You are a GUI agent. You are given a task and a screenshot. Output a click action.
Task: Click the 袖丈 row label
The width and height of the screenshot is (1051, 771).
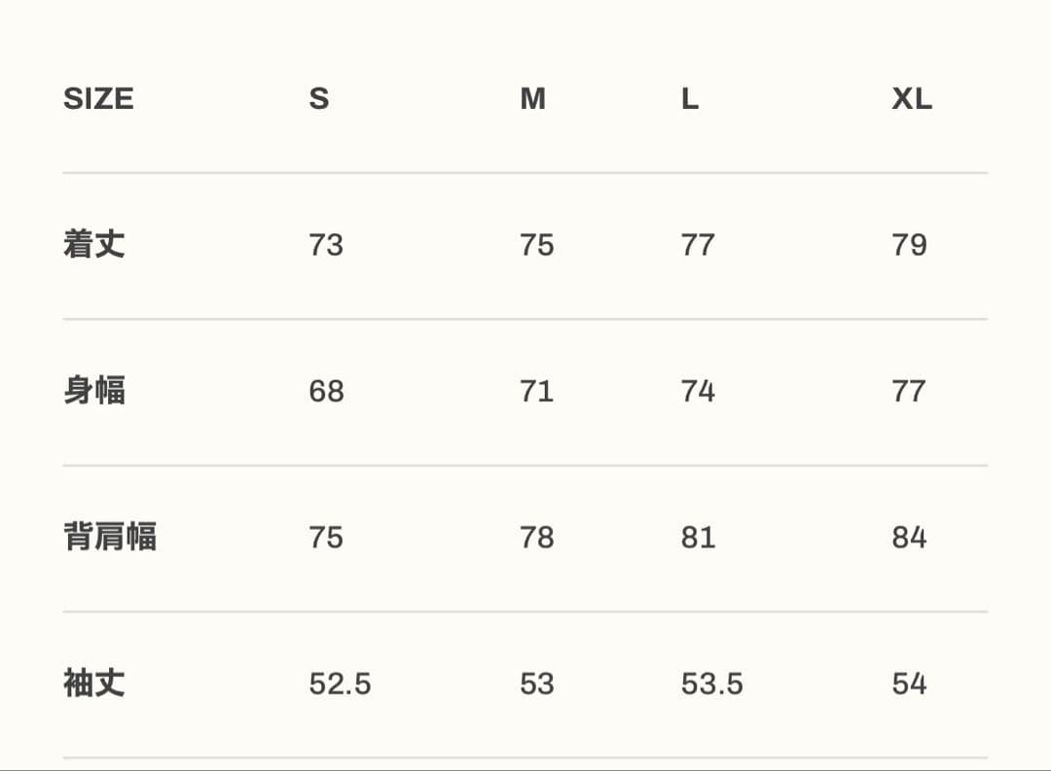[94, 683]
